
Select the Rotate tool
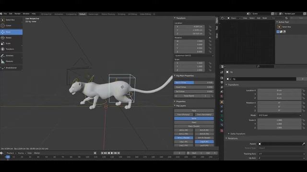(x=11, y=38)
